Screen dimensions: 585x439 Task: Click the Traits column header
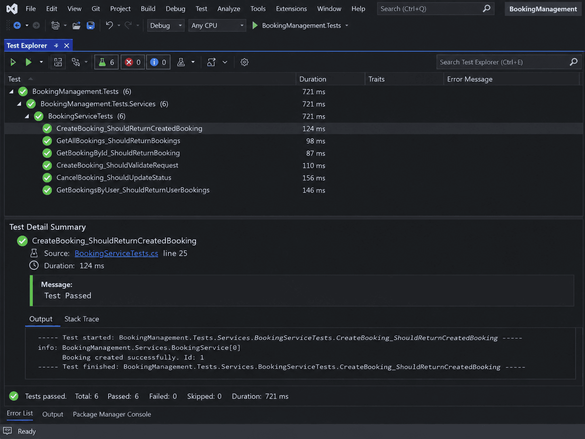pos(404,79)
